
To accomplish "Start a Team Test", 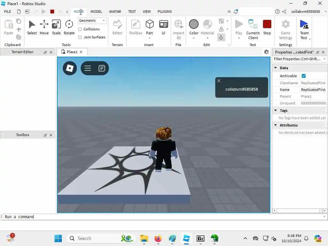I will 304,29.
